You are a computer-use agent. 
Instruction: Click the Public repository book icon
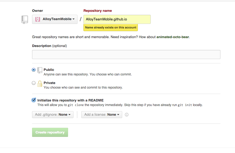[40, 70]
